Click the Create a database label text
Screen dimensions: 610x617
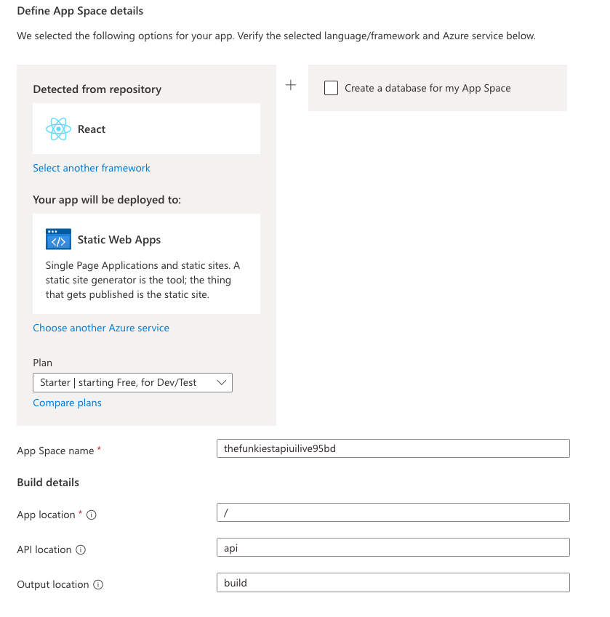pos(428,88)
